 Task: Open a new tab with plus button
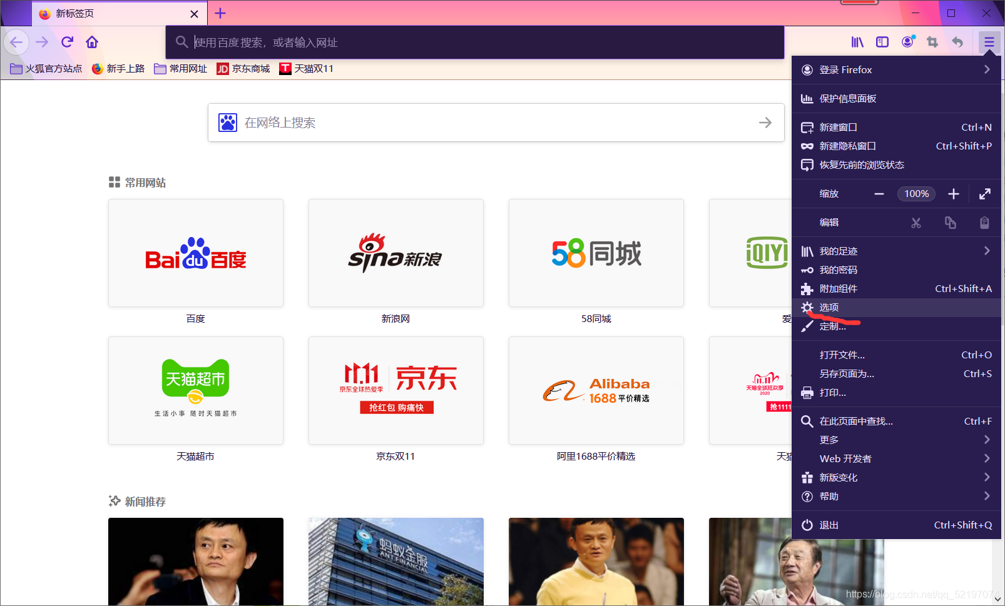[x=220, y=13]
